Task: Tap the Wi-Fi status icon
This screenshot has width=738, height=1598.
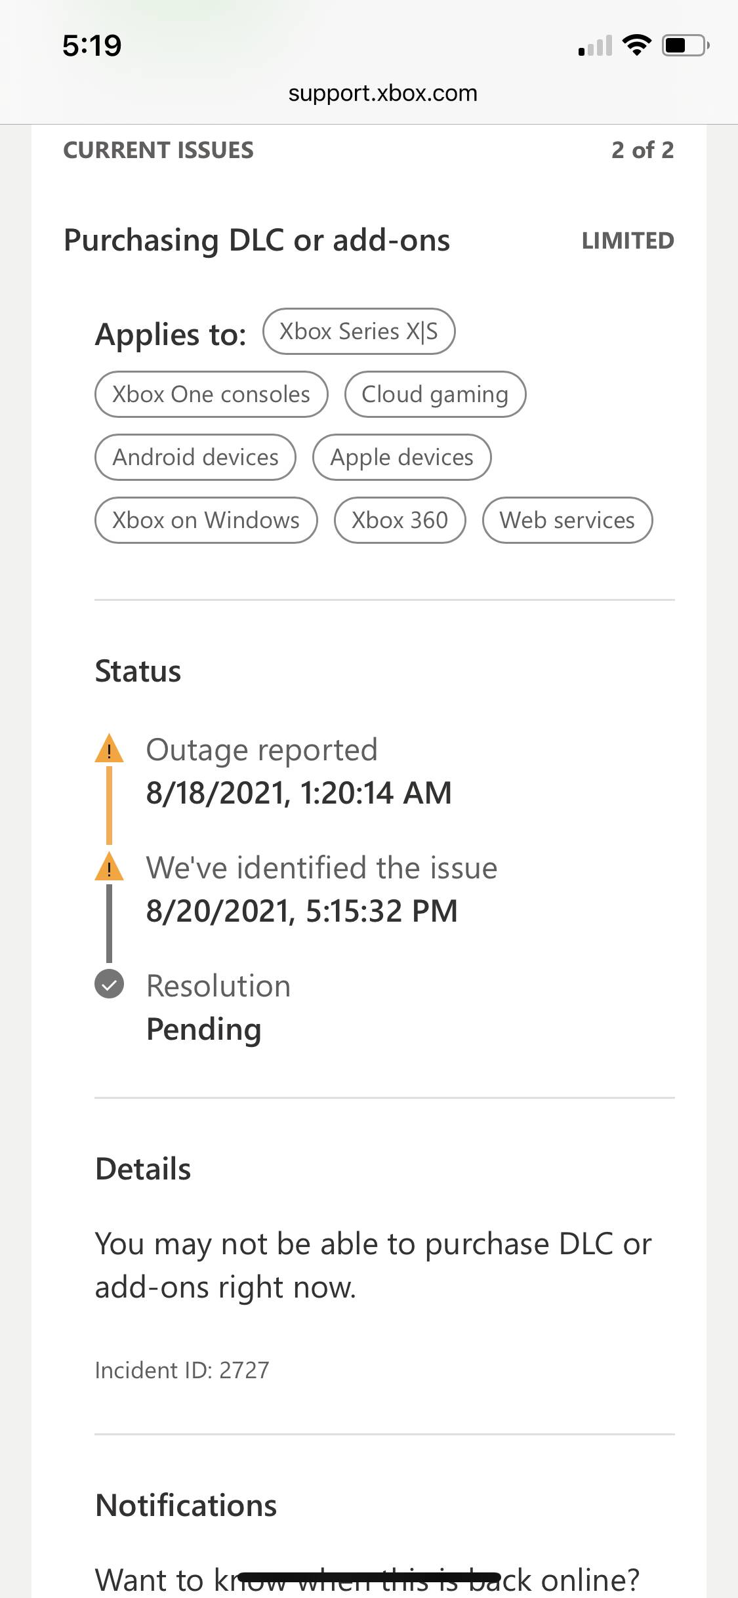Action: click(x=636, y=45)
